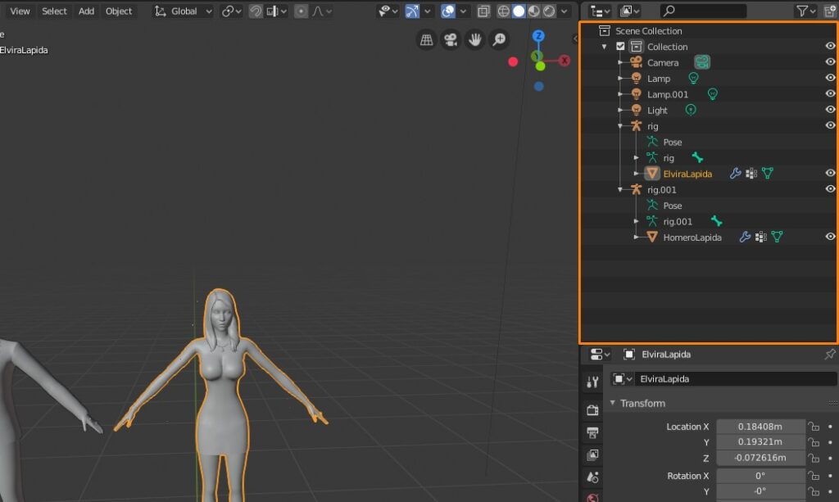Viewport: 839px width, 502px height.
Task: Collapse the Transform panel
Action: pos(613,403)
